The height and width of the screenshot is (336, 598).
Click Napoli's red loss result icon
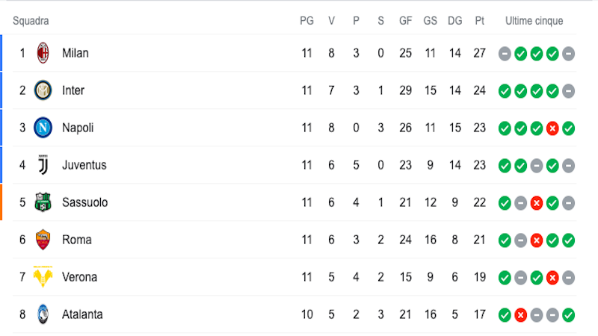pos(552,128)
